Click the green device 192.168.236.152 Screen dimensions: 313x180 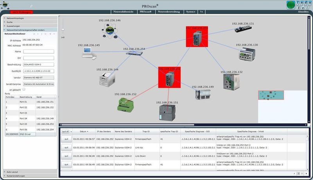(x=125, y=104)
